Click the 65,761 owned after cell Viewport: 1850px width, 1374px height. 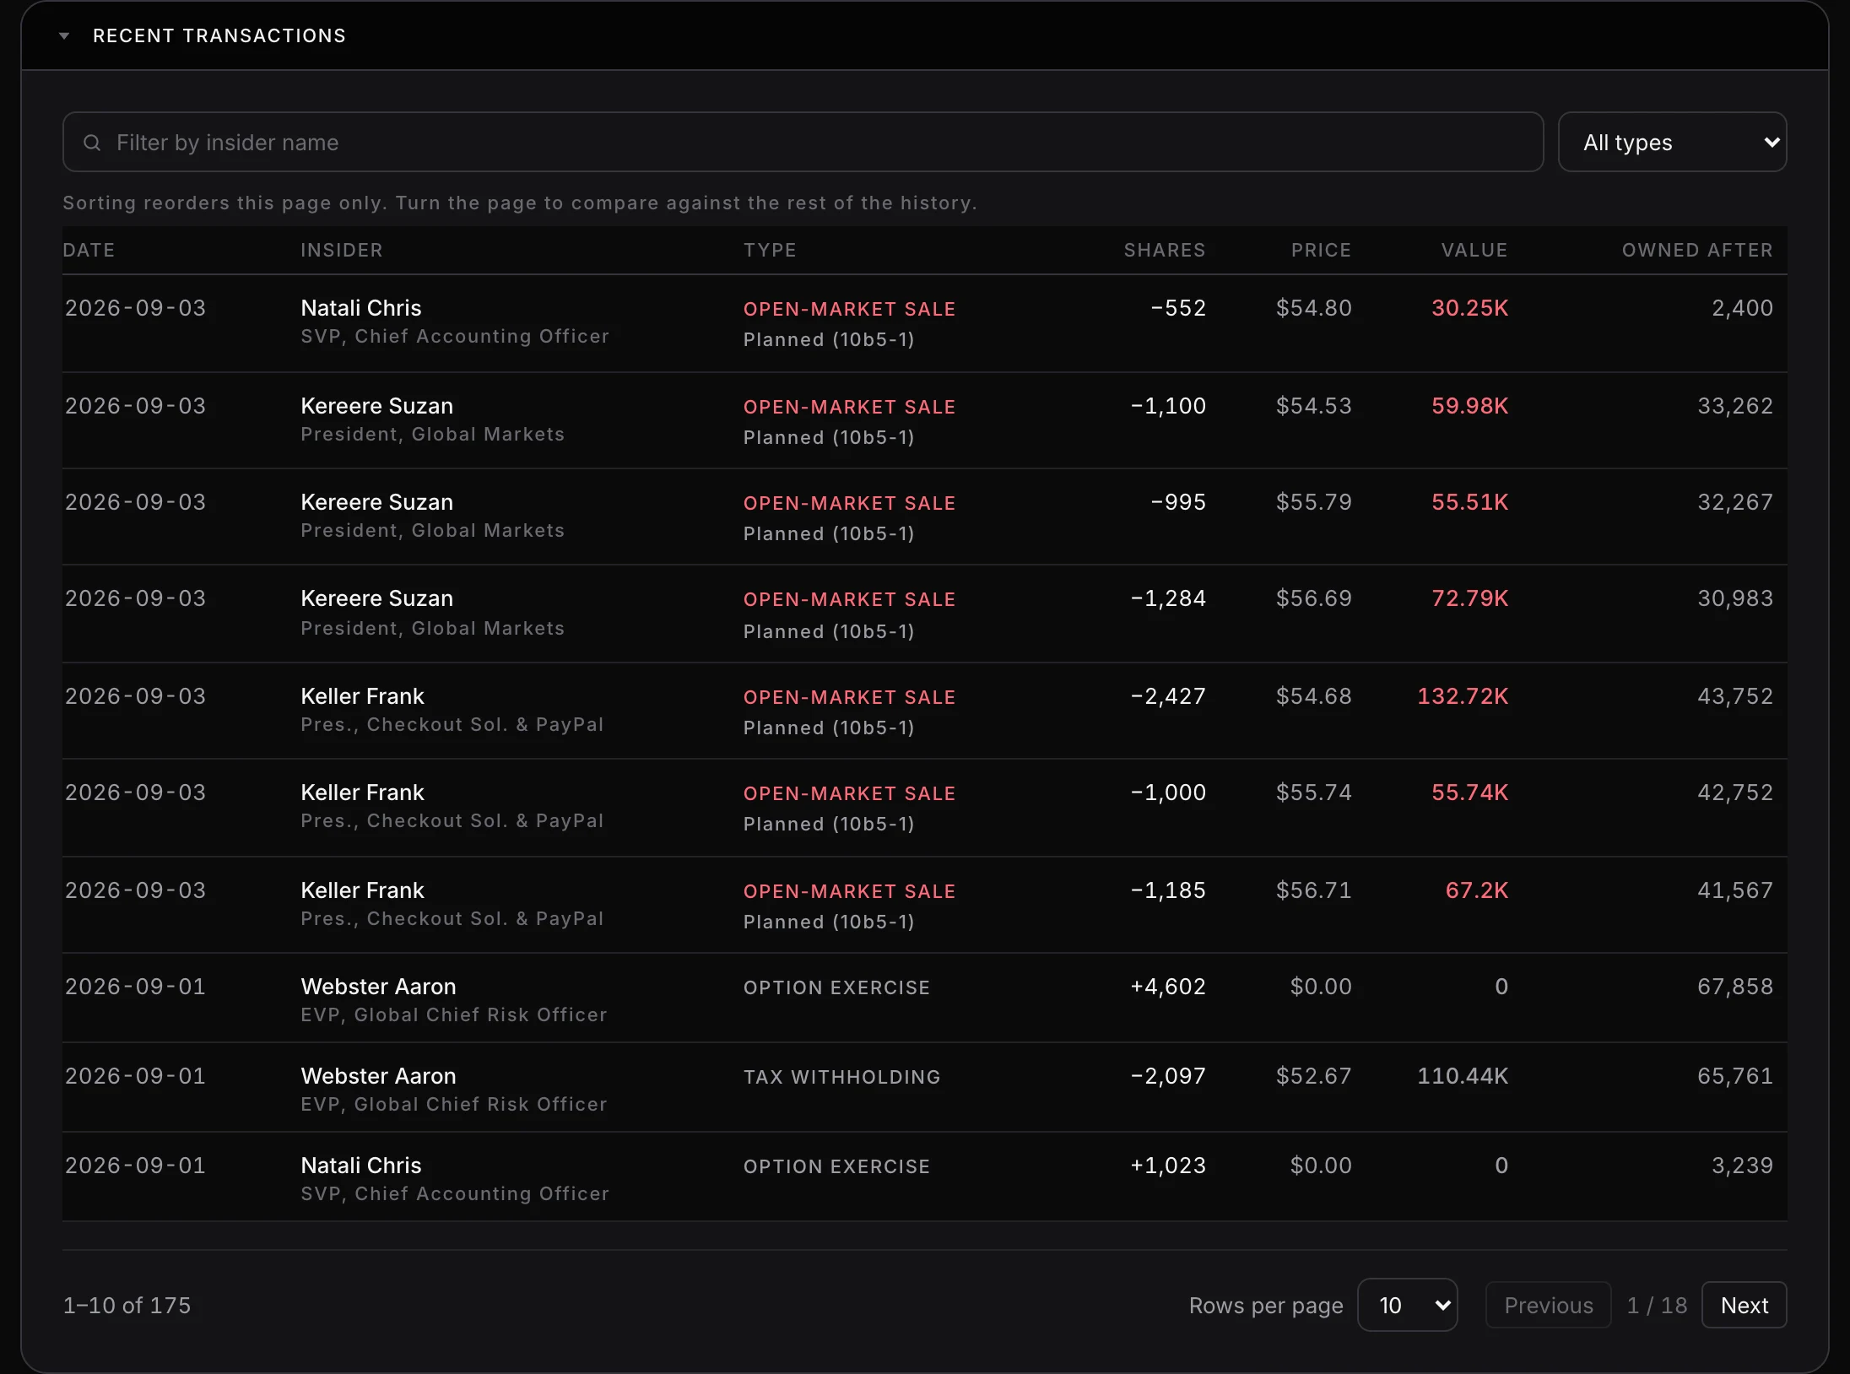point(1735,1076)
